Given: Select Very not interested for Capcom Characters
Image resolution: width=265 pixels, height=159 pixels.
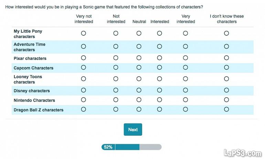Looking at the screenshot, I should click(x=83, y=68).
